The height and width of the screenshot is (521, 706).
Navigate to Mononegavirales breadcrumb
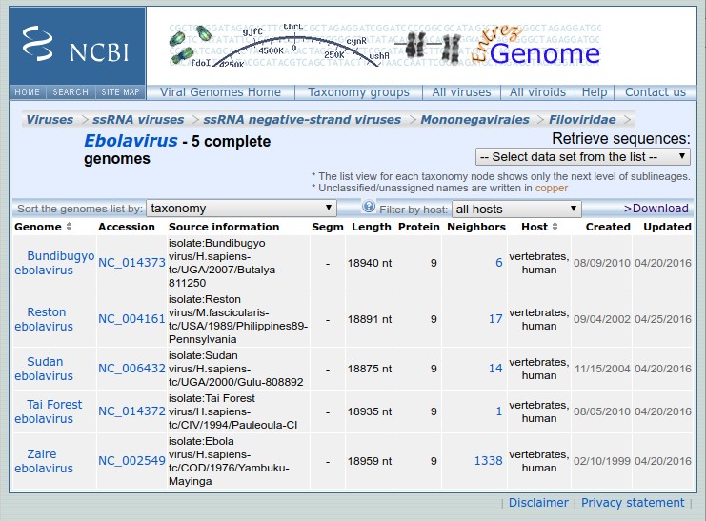pyautogui.click(x=474, y=120)
